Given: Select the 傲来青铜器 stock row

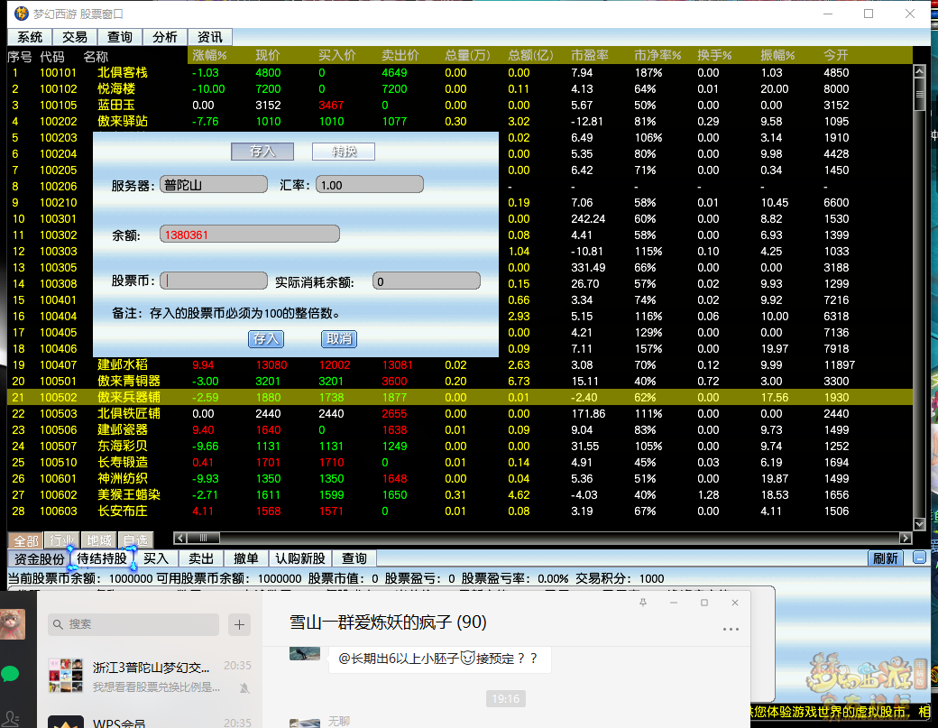Looking at the screenshot, I should (x=459, y=381).
